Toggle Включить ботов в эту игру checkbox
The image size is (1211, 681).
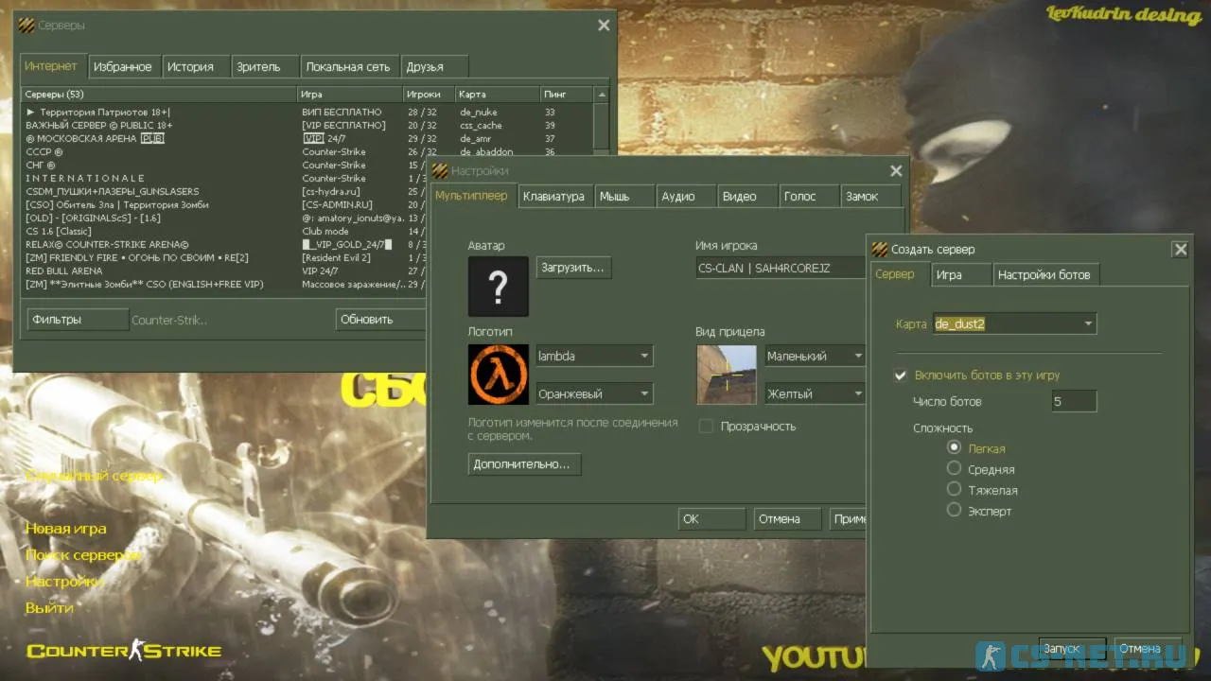pos(901,375)
